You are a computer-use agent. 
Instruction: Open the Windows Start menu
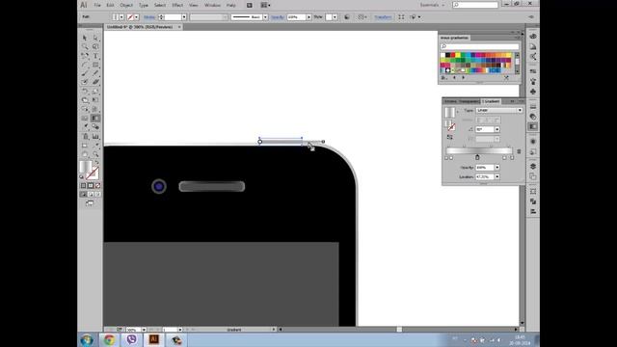[87, 339]
